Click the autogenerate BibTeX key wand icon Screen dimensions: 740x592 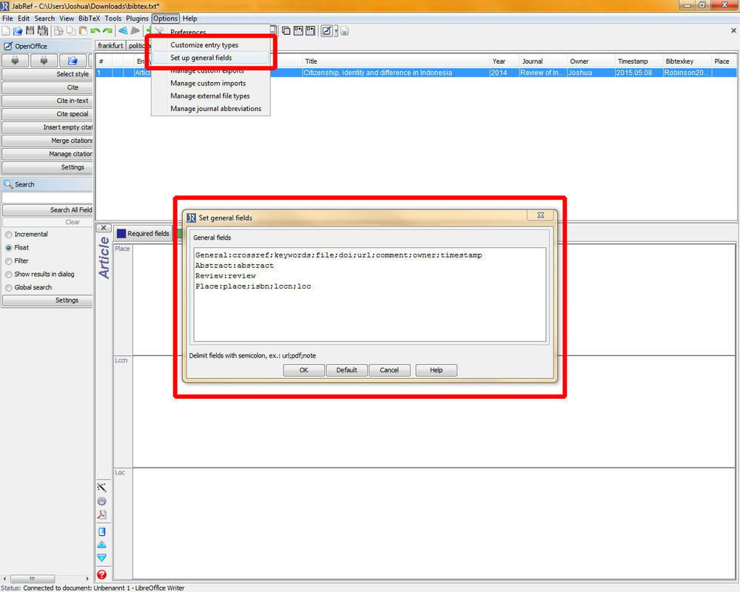(x=102, y=487)
